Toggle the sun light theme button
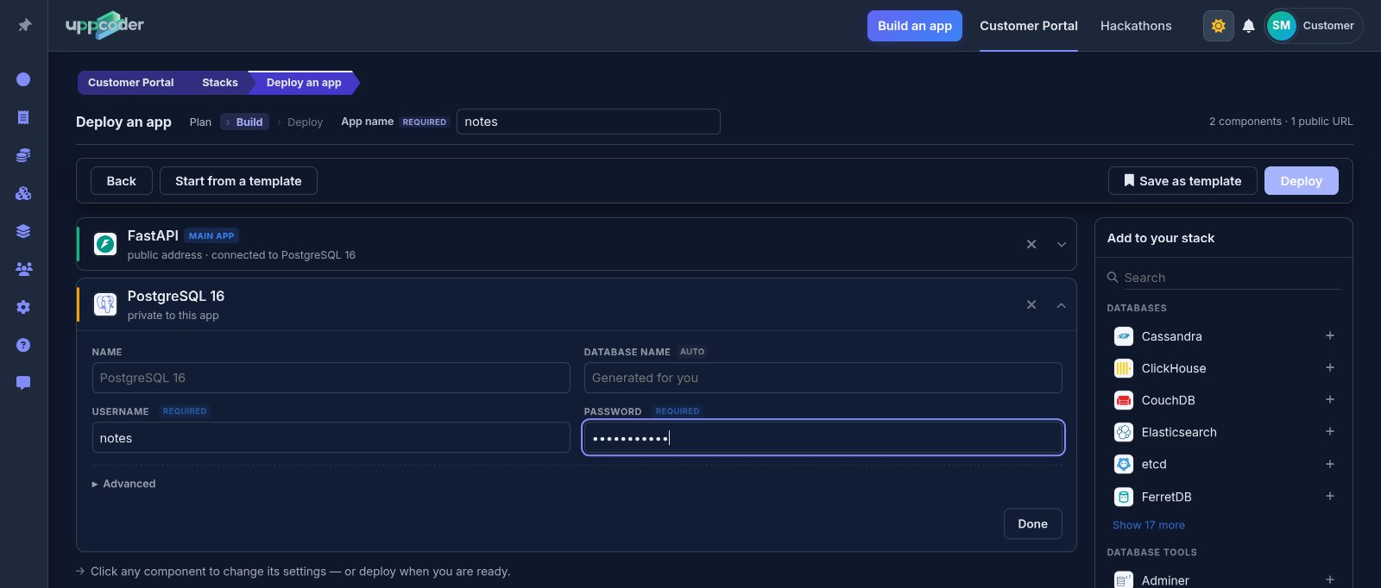The height and width of the screenshot is (588, 1381). click(x=1218, y=26)
